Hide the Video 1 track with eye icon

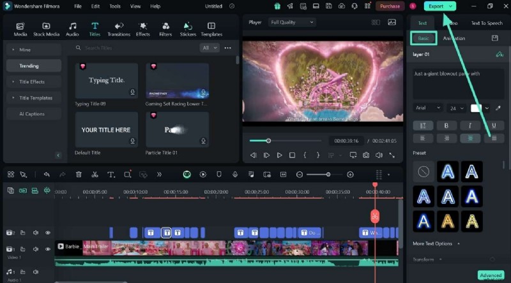47,249
